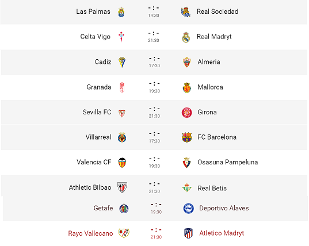309x246 pixels.
Task: Click the Cadiz vs Almeria 17:30 score
Action: pyautogui.click(x=154, y=62)
